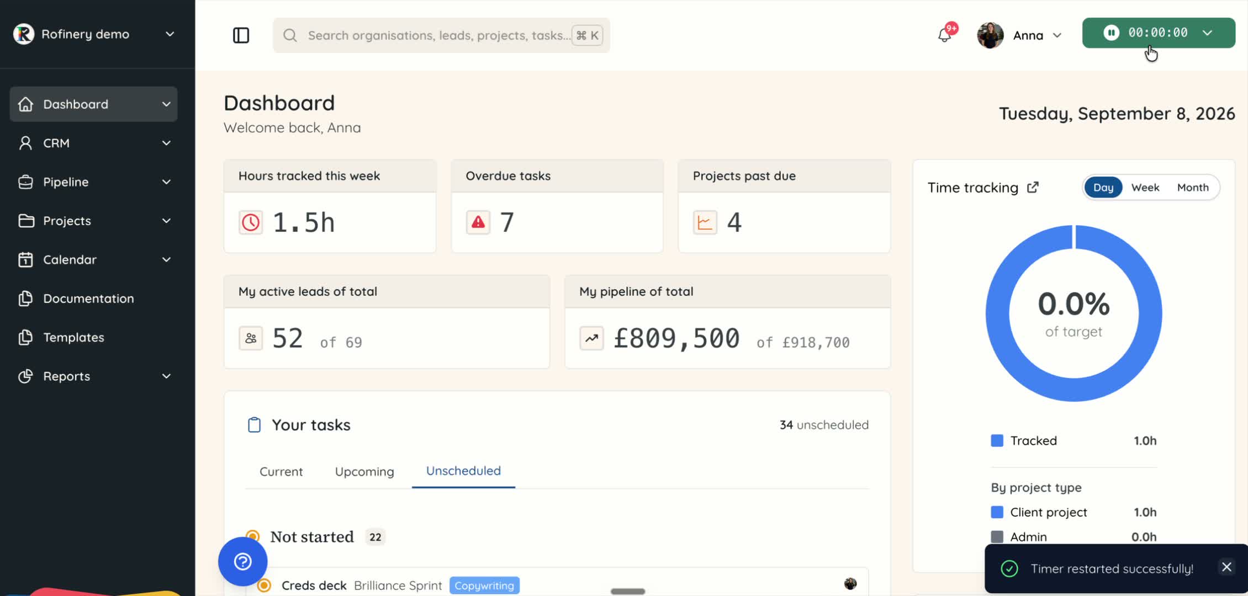Screen dimensions: 1248x596
Task: Open the help question mark bubble
Action: pos(243,562)
